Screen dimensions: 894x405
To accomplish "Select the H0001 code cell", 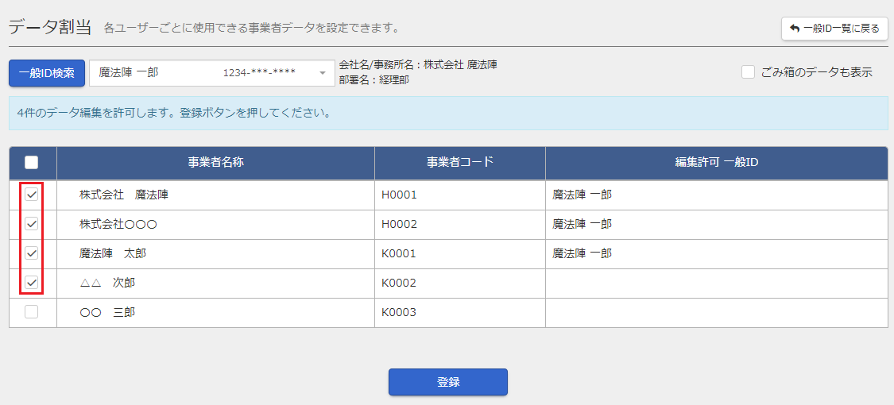I will [460, 195].
